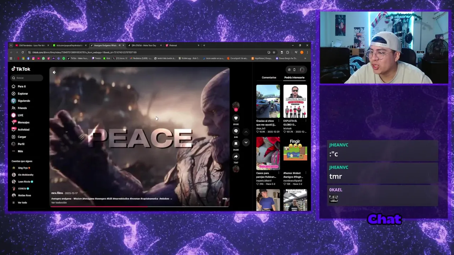Open options for 'Casco para parejas' card
The height and width of the screenshot is (255, 454).
pos(279,173)
